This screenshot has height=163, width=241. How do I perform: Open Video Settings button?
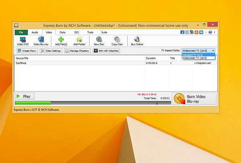click(x=51, y=51)
